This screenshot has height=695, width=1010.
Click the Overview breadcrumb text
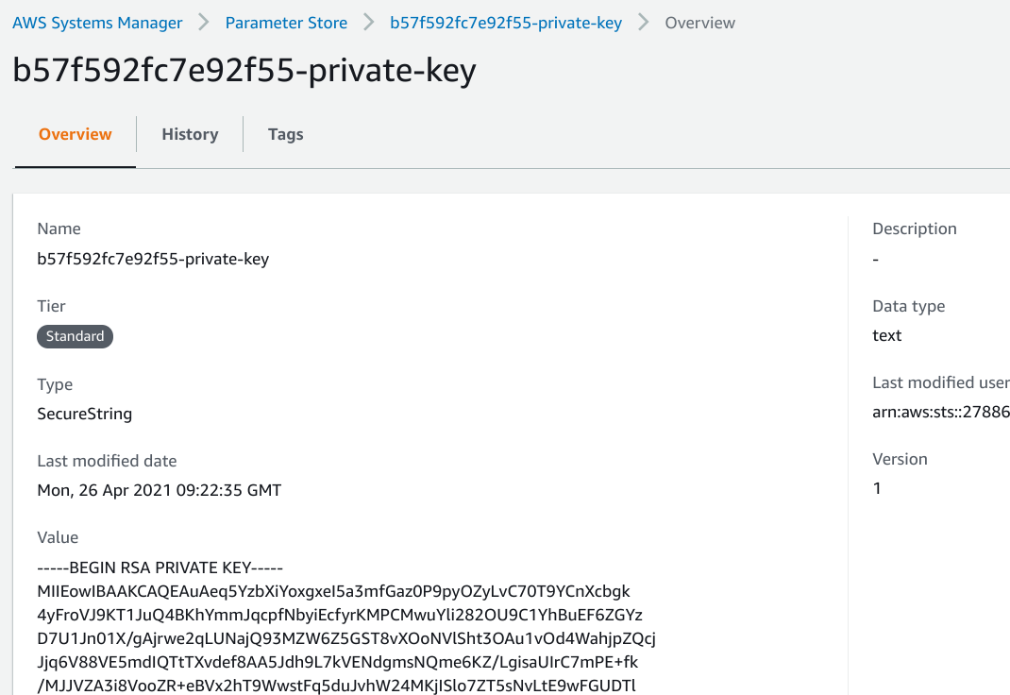699,23
